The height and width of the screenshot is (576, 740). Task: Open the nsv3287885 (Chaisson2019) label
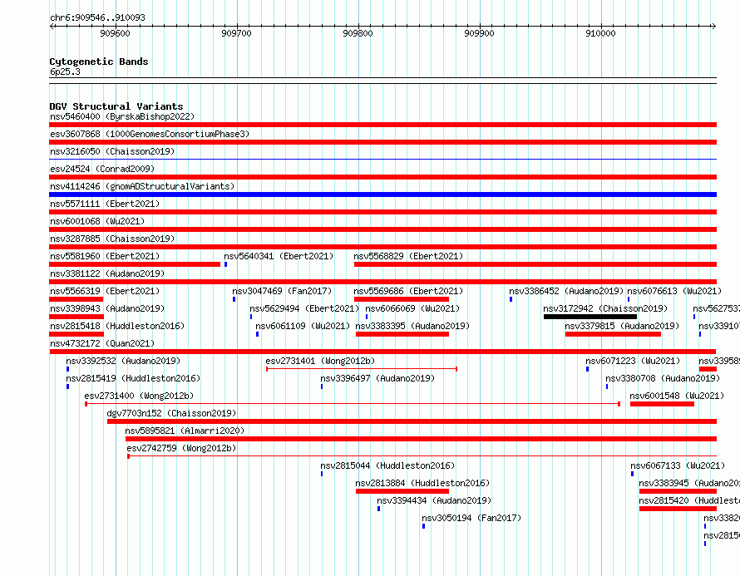click(x=112, y=239)
